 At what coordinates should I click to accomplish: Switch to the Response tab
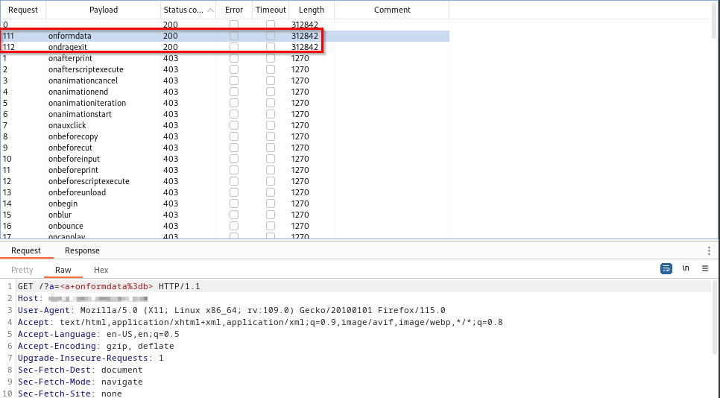click(82, 251)
